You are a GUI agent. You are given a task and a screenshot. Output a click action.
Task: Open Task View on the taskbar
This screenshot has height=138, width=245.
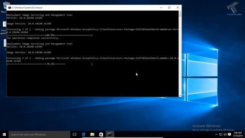(75, 135)
